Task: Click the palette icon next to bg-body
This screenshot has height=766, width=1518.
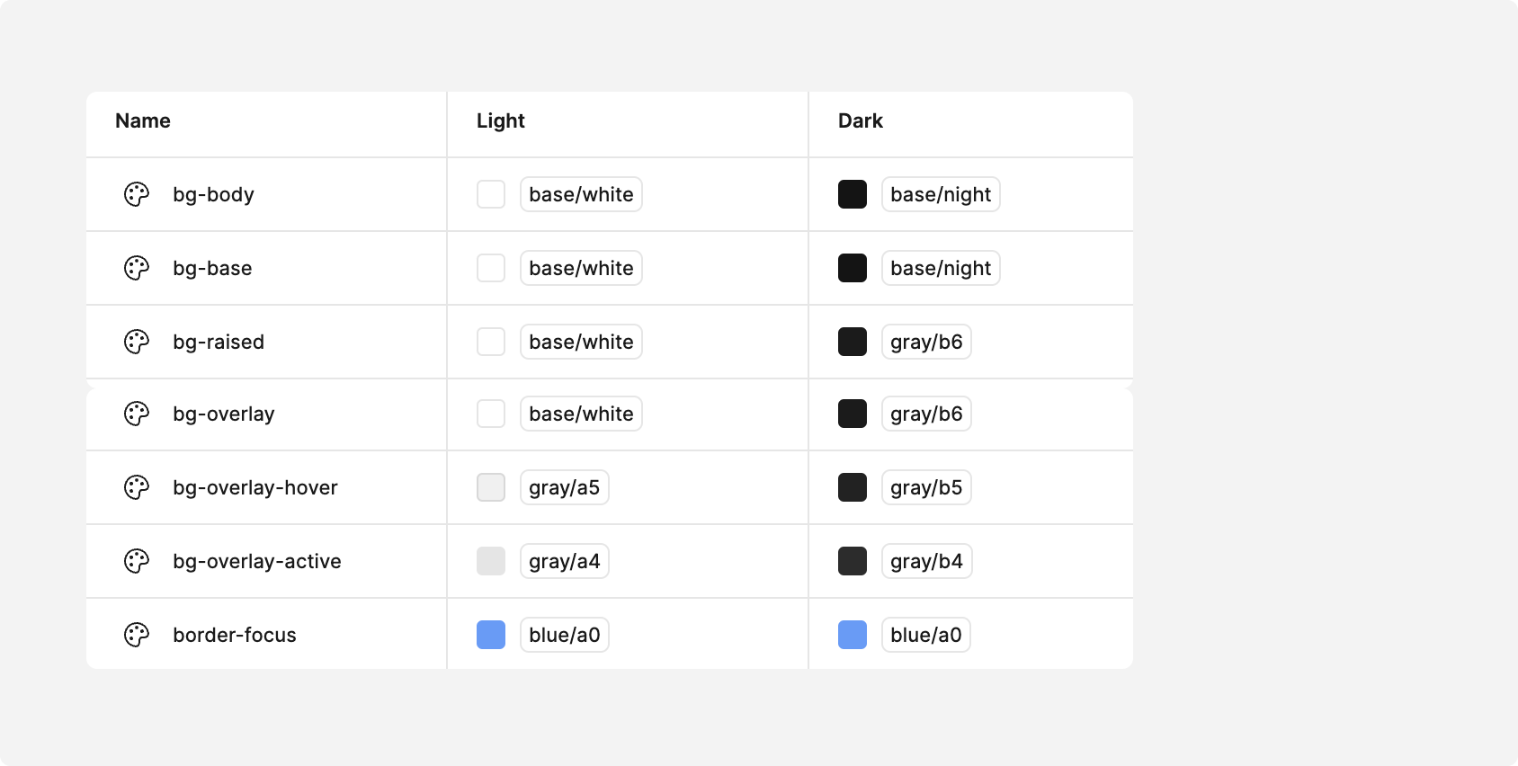Action: pyautogui.click(x=136, y=193)
